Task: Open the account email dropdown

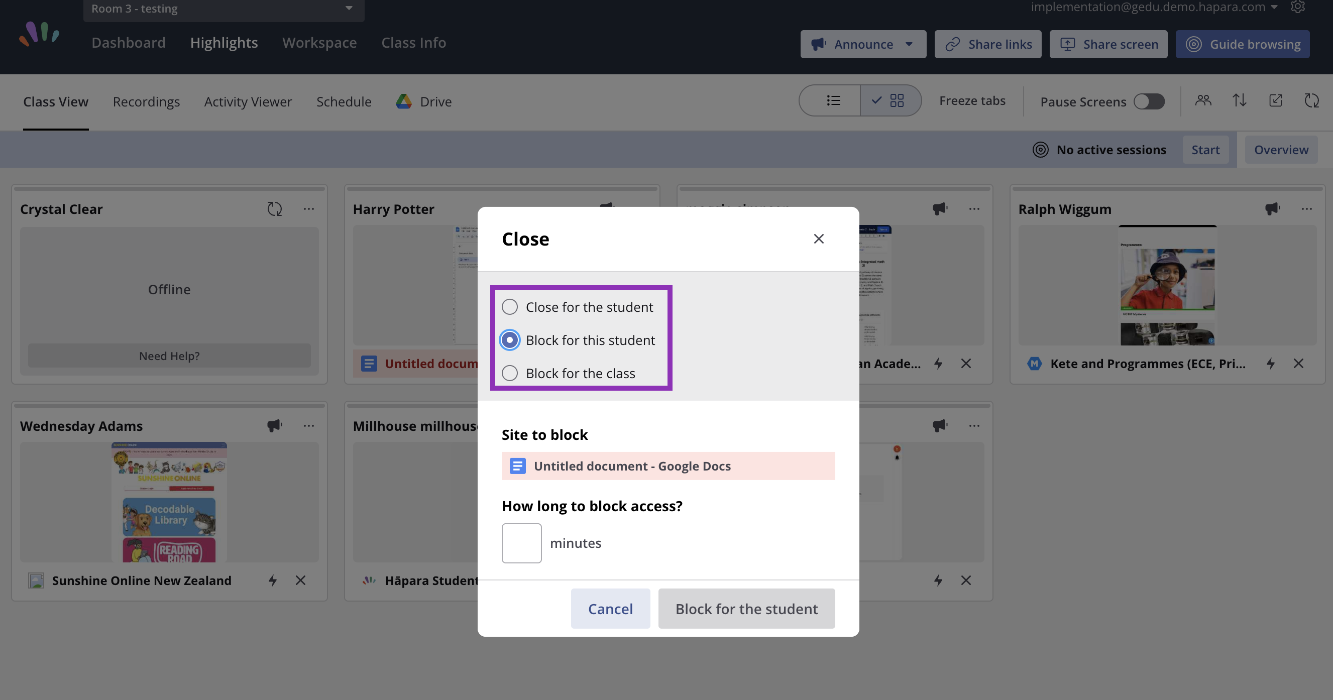Action: 1155,7
